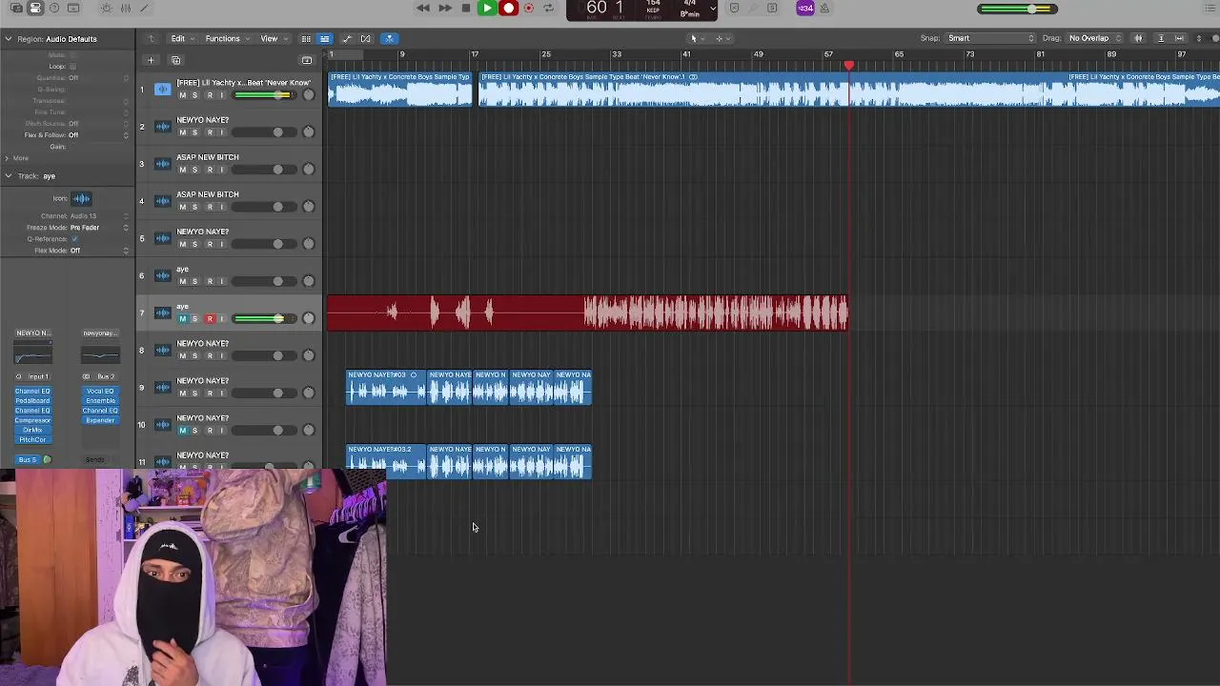Click the vertical auto zoom icon
This screenshot has height=686, width=1220.
pyautogui.click(x=1161, y=39)
